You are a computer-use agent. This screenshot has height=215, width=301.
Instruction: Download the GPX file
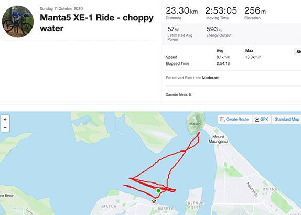click(262, 119)
